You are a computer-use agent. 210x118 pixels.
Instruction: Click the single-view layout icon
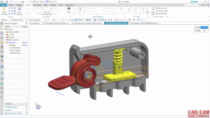click(9, 8)
